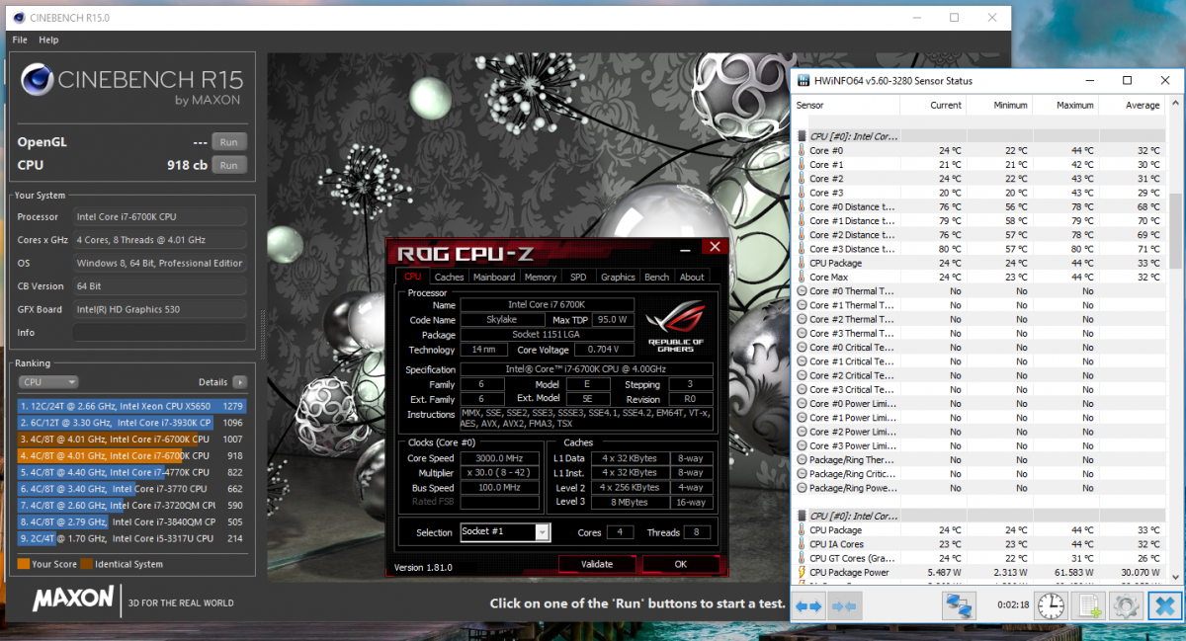Click the OK button in CPU-Z

[x=680, y=564]
